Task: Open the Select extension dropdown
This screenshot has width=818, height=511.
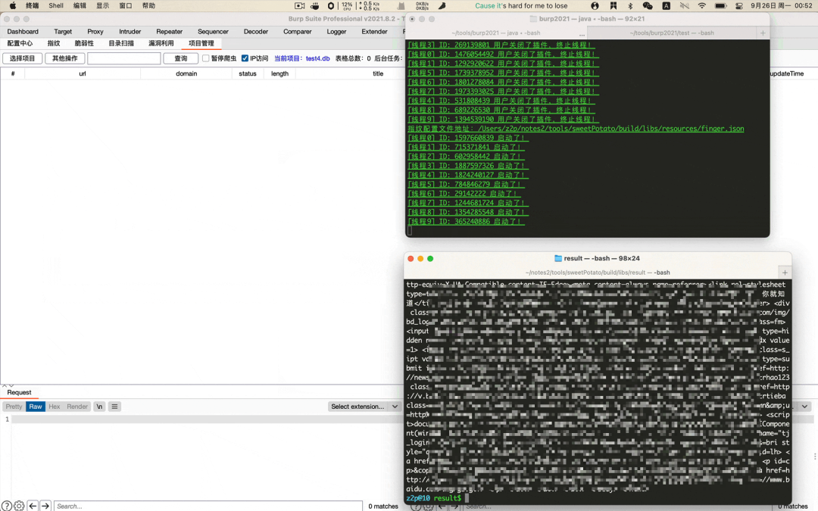Action: coord(364,407)
